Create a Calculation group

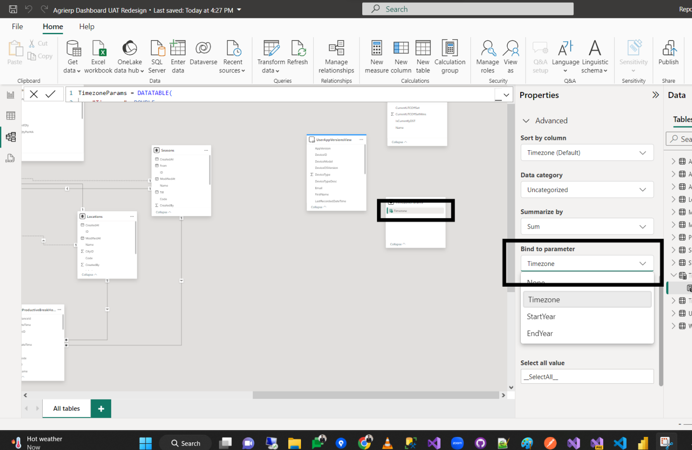coord(449,55)
